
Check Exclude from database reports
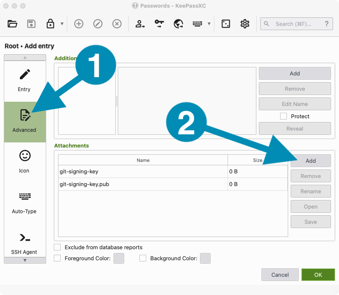pyautogui.click(x=58, y=247)
